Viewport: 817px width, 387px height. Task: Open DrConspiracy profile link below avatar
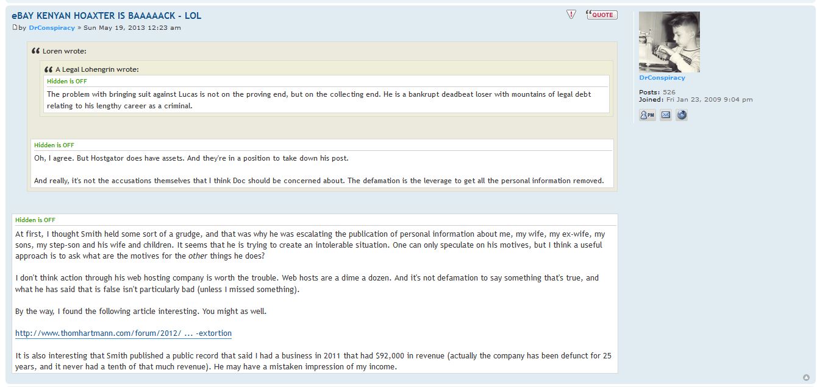[x=662, y=78]
